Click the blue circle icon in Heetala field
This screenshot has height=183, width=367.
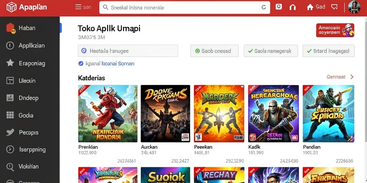coord(84,51)
